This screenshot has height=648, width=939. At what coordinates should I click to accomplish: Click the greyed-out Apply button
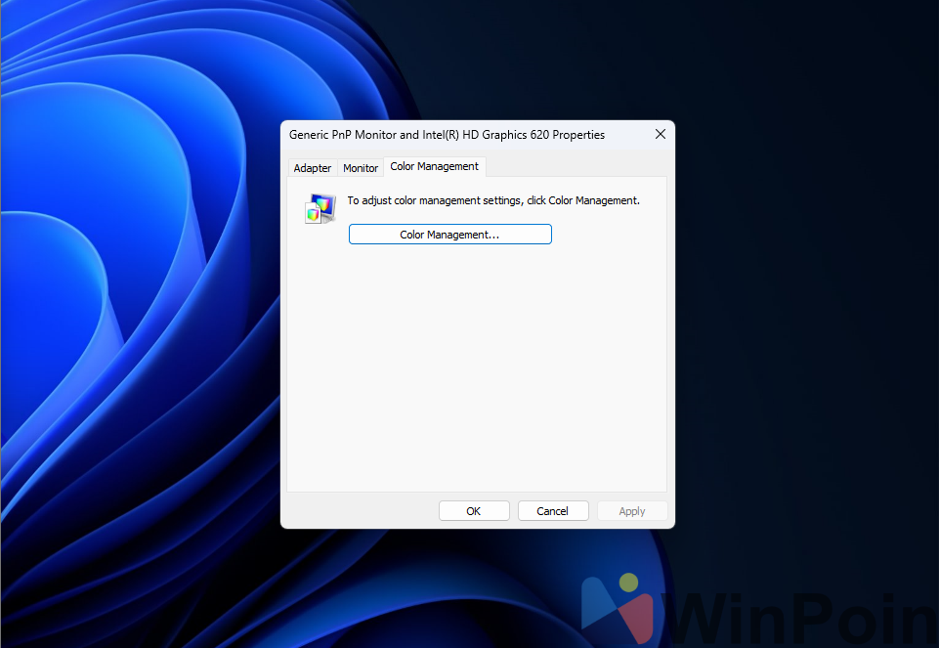632,511
